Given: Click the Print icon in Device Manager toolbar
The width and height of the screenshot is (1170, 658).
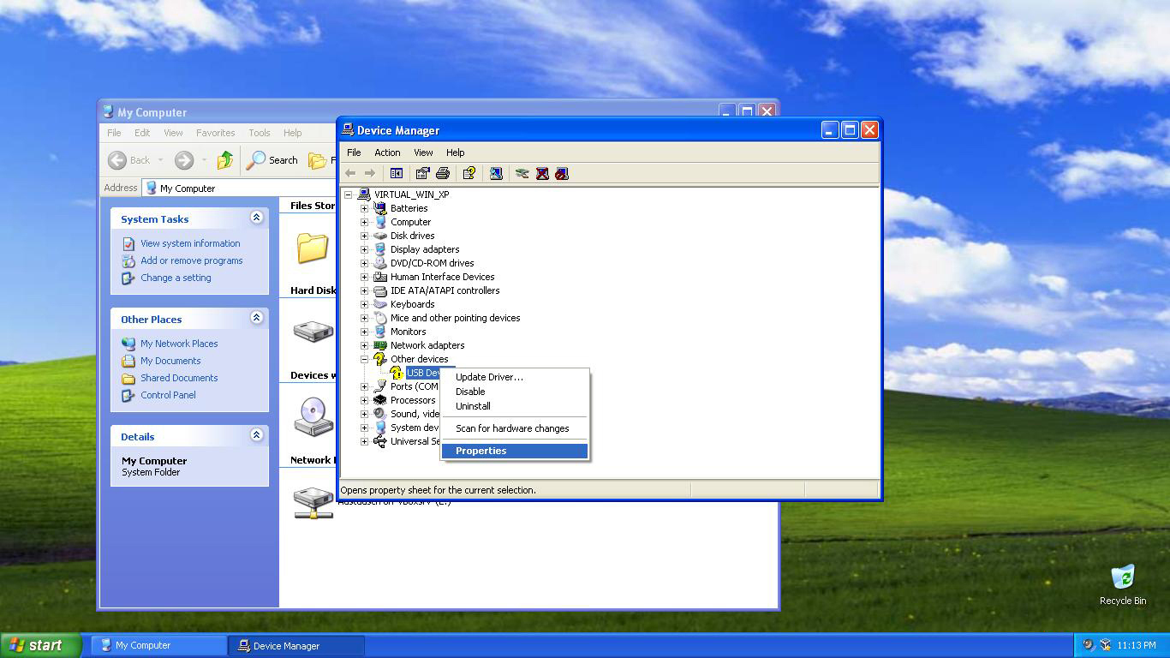Looking at the screenshot, I should pyautogui.click(x=443, y=173).
